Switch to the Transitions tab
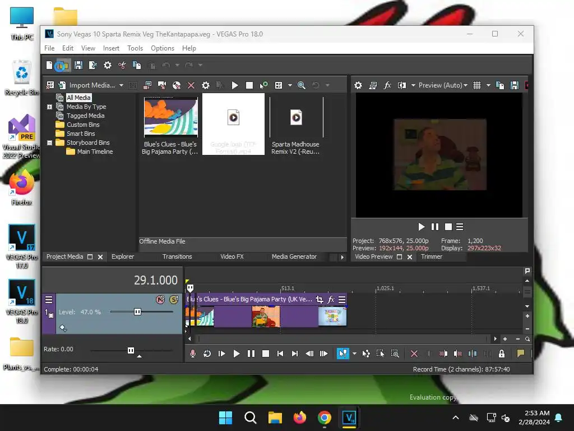Image resolution: width=574 pixels, height=431 pixels. point(177,256)
